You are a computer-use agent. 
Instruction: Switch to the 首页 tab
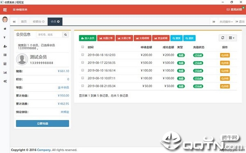click(x=24, y=22)
